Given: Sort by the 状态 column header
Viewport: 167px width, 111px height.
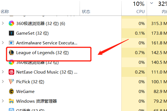Looking at the screenshot, I should (86, 11).
